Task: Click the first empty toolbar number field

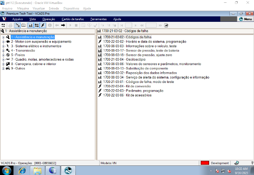Action: tap(129, 25)
